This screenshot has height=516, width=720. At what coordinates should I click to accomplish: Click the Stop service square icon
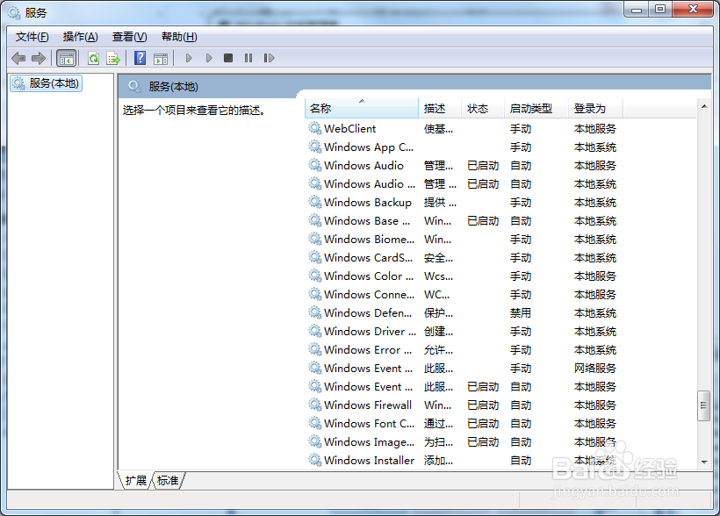click(x=228, y=58)
